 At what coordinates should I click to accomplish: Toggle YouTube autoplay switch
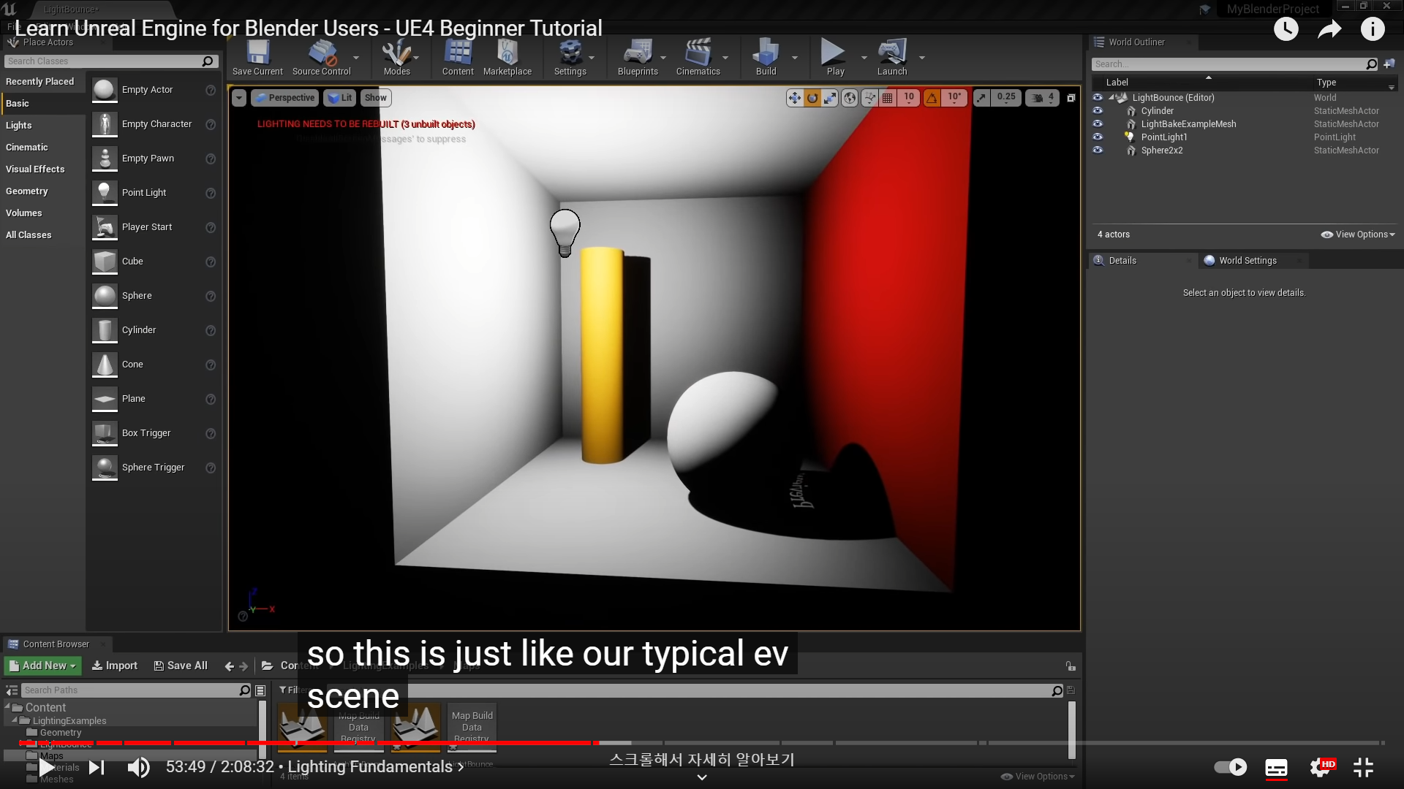[x=1230, y=767]
